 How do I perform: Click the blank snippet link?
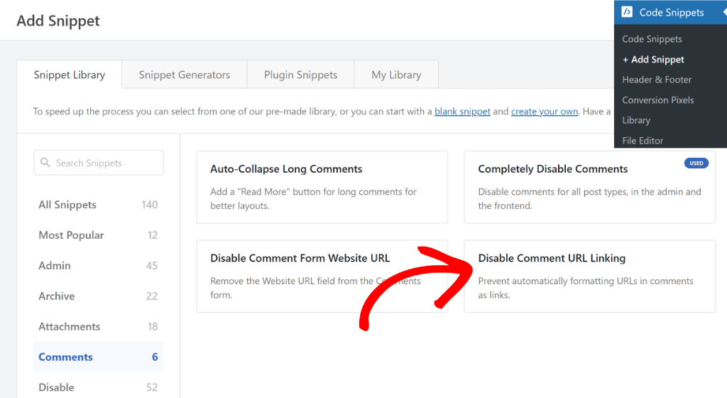click(x=462, y=112)
